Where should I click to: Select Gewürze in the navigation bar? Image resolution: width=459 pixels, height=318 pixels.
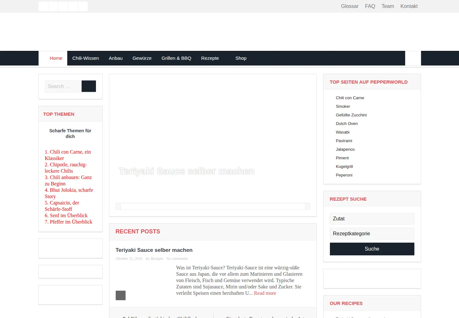click(x=142, y=58)
